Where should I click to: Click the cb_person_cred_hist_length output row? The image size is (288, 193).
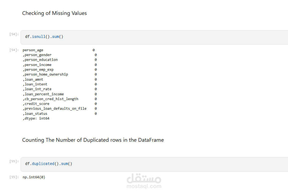51,99
